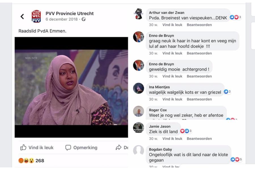255x170 pixels.
Task: Open the PVV Provincie Utrecht page name
Action: pyautogui.click(x=70, y=13)
